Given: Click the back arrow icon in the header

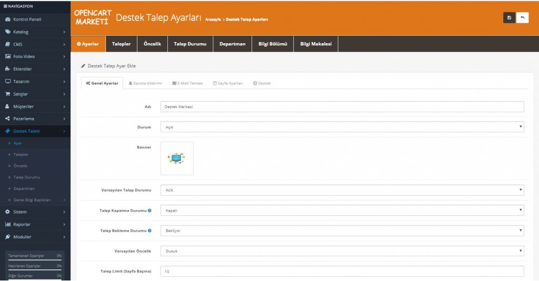Looking at the screenshot, I should pyautogui.click(x=522, y=17).
